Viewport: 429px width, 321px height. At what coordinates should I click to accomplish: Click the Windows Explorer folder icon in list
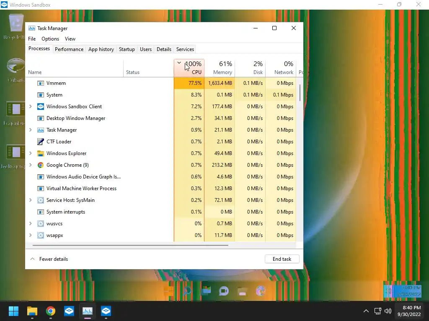(x=41, y=153)
